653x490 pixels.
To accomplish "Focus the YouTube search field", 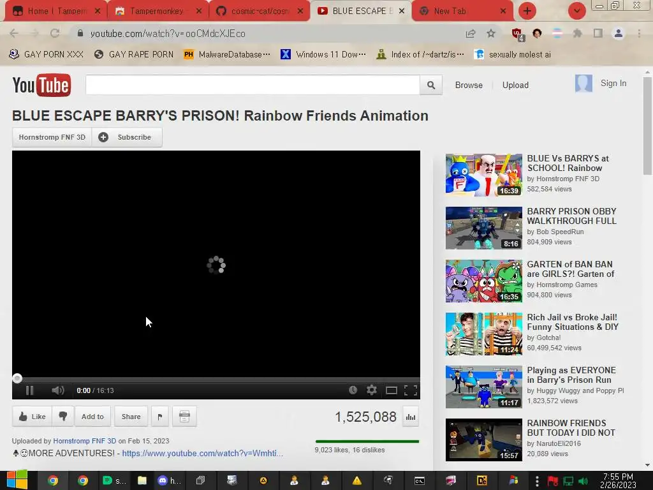I will tap(253, 85).
